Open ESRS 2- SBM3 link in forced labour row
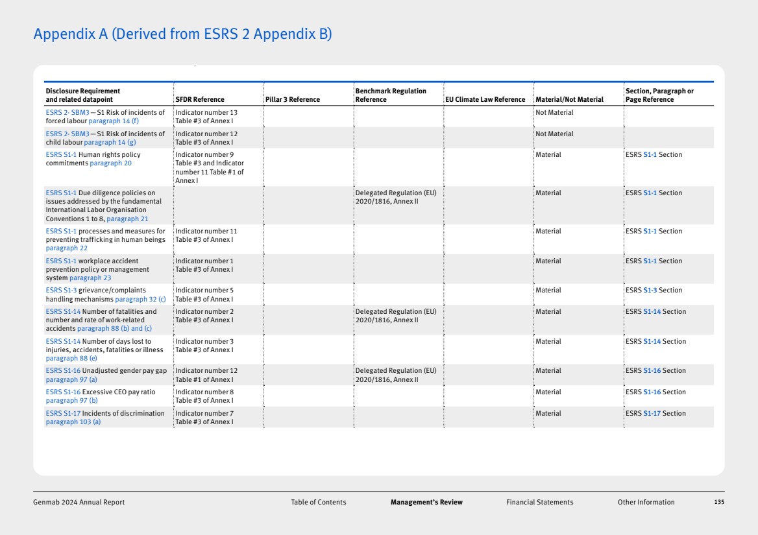Screen dimensions: 758x535 [x=67, y=113]
